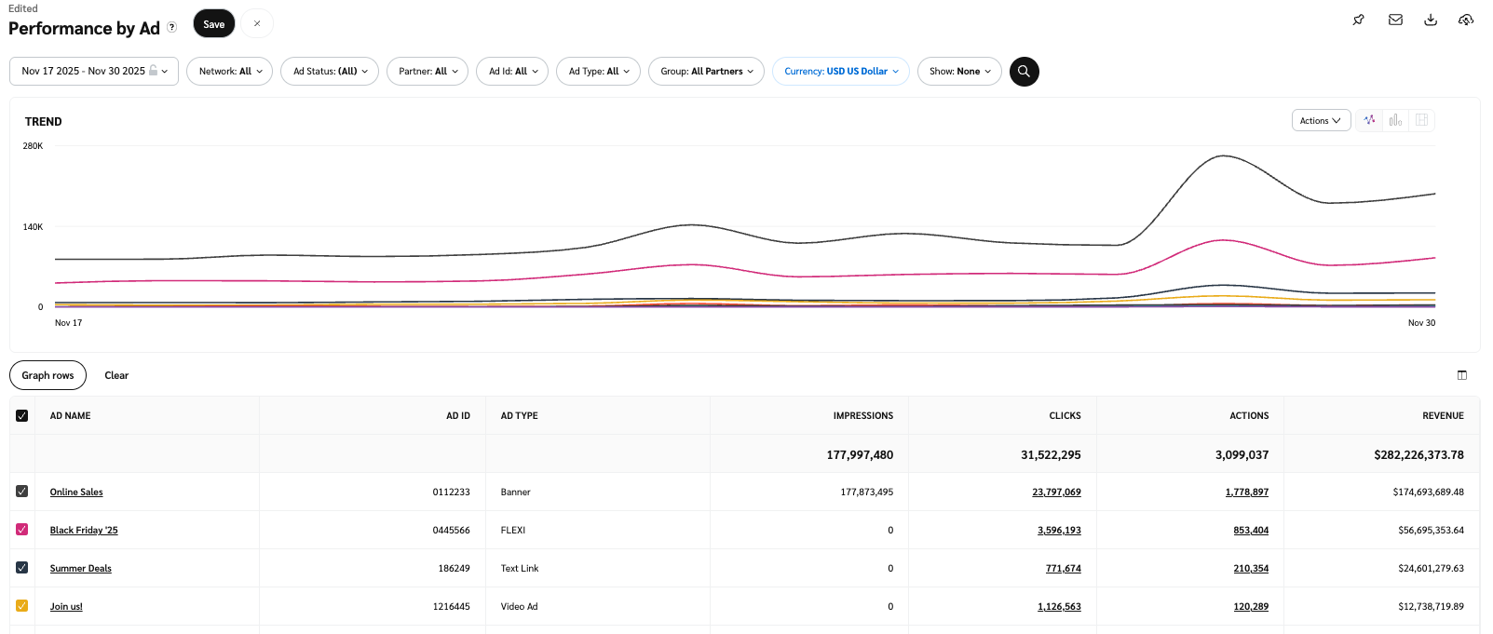1493x634 pixels.
Task: Switch the trend chart to bar view
Action: (1395, 120)
